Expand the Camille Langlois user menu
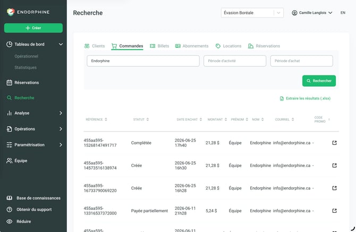The width and height of the screenshot is (356, 232). (x=312, y=13)
